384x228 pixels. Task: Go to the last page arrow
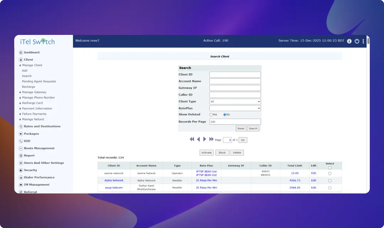(x=212, y=140)
